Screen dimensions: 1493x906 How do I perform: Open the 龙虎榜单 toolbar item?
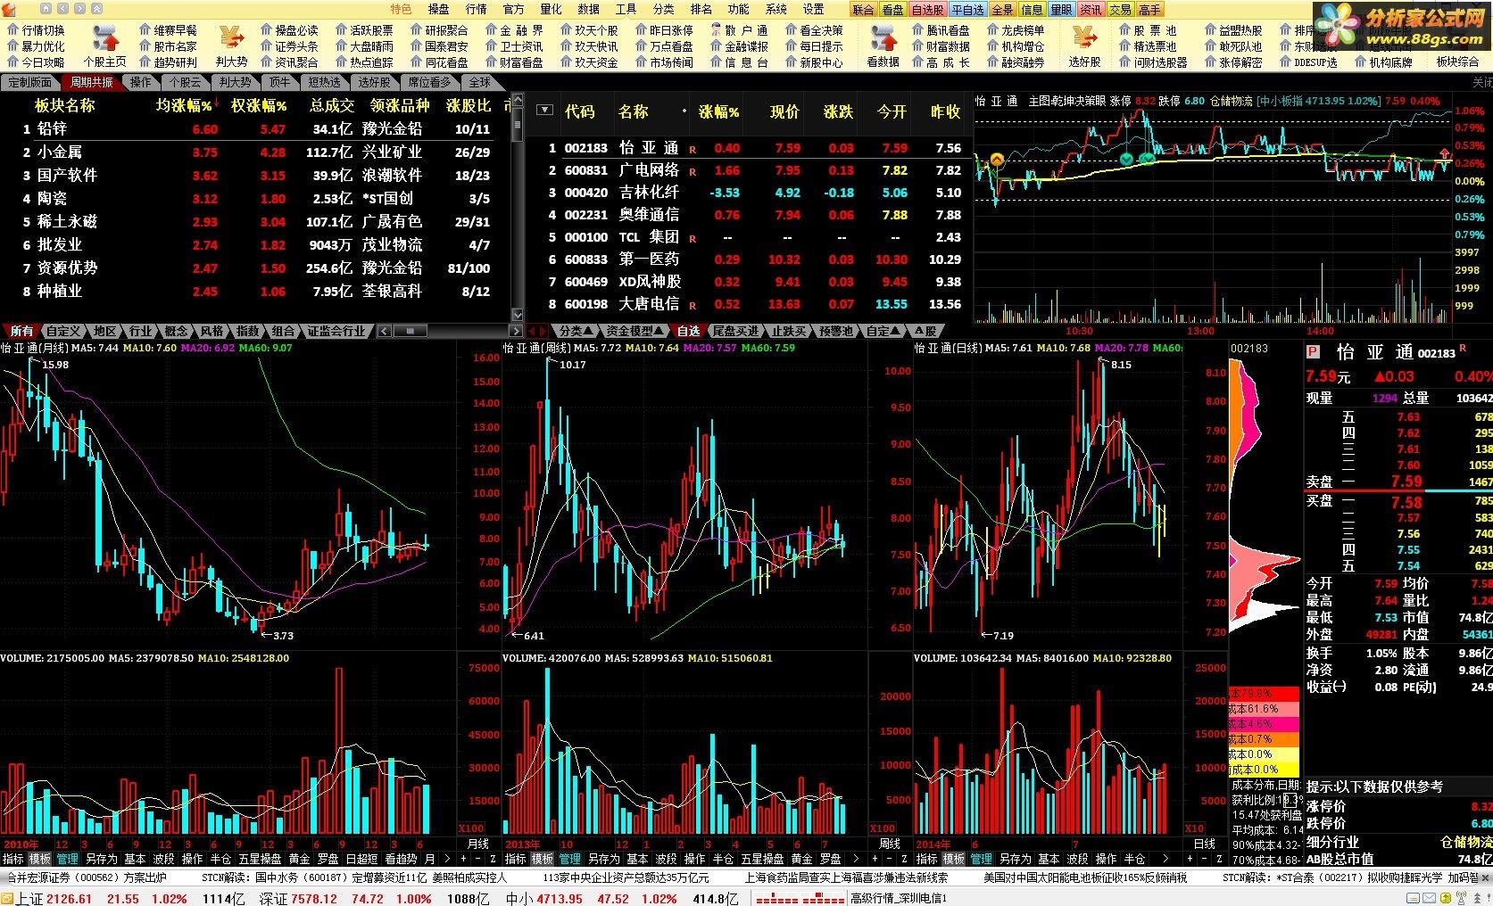click(1015, 29)
